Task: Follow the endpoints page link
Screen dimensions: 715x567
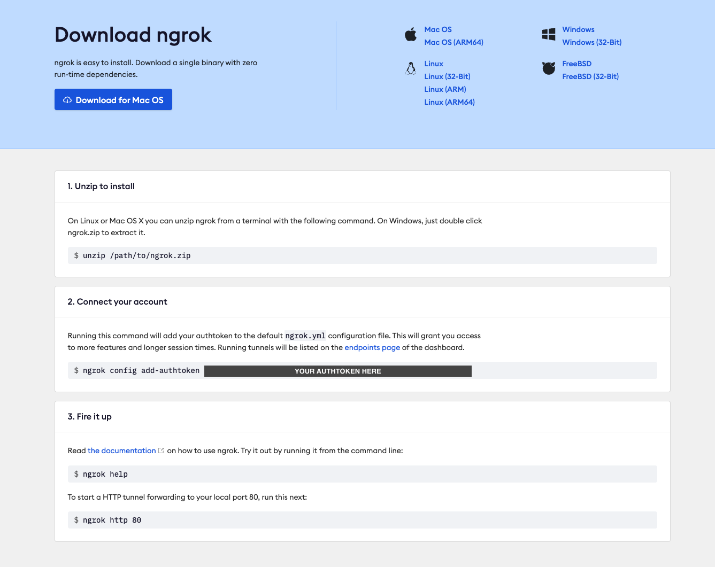Action: [x=372, y=347]
